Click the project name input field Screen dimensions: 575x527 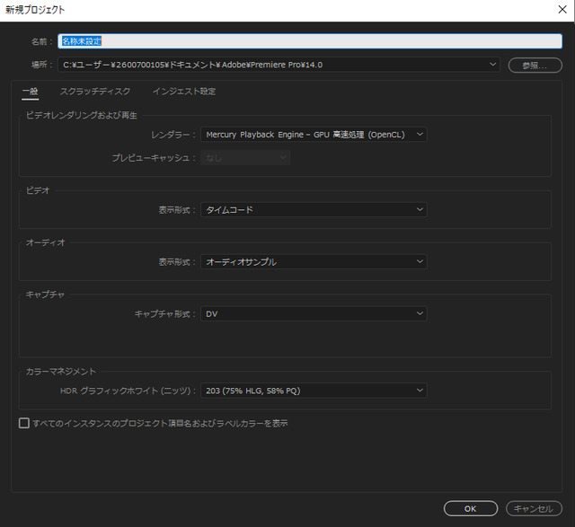pyautogui.click(x=310, y=41)
